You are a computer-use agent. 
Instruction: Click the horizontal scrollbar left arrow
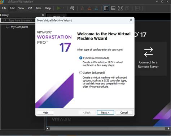click(48, 128)
